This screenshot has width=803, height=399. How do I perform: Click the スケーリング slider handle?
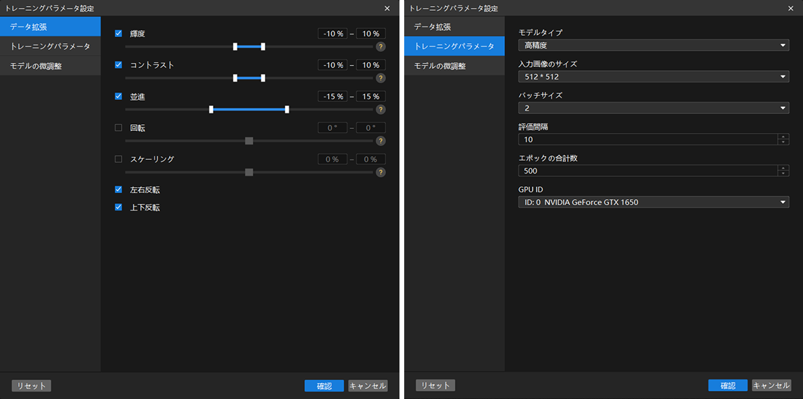coord(249,172)
